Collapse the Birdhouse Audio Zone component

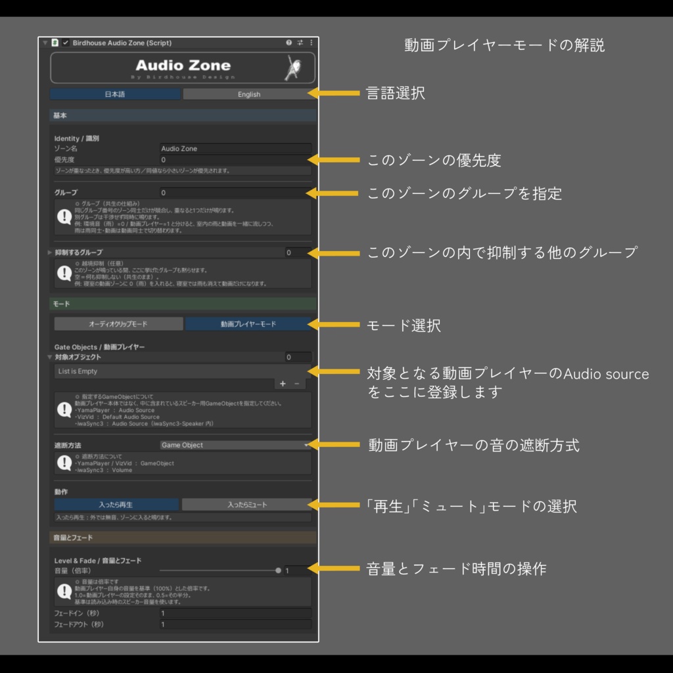click(x=45, y=43)
